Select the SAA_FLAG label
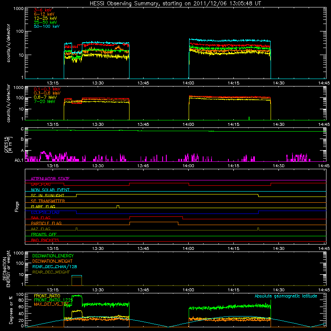Image resolution: width=331 pixels, height=331 pixels. [41, 218]
